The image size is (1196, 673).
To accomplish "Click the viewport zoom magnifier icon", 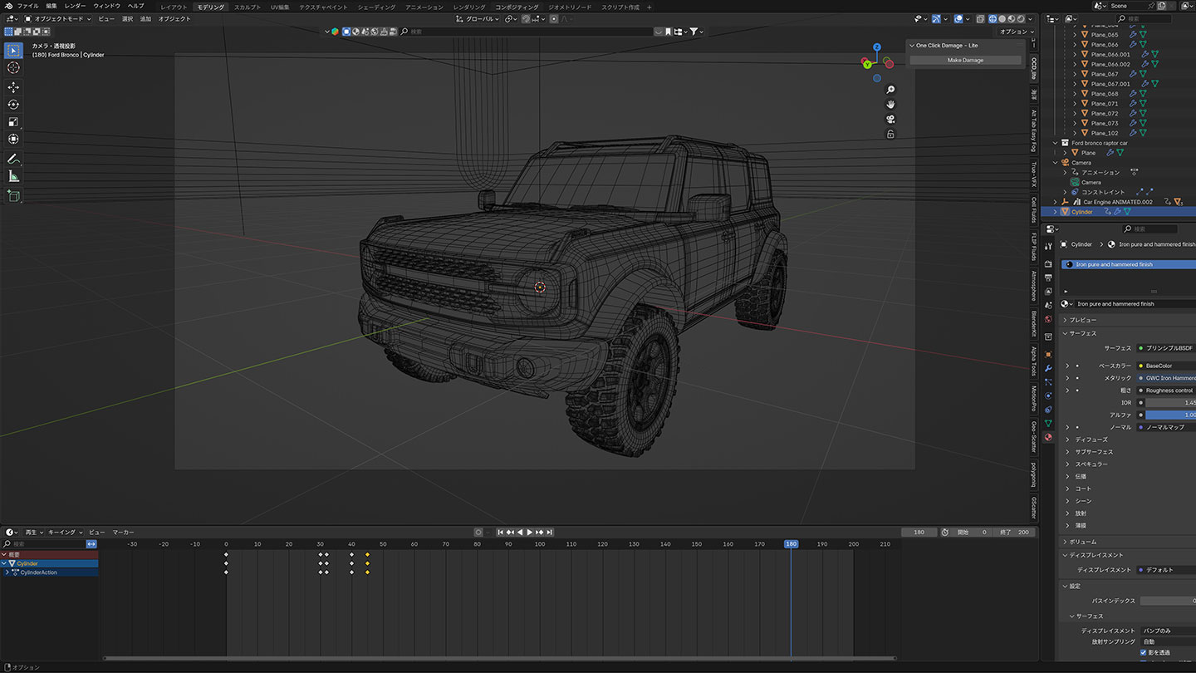I will [890, 90].
